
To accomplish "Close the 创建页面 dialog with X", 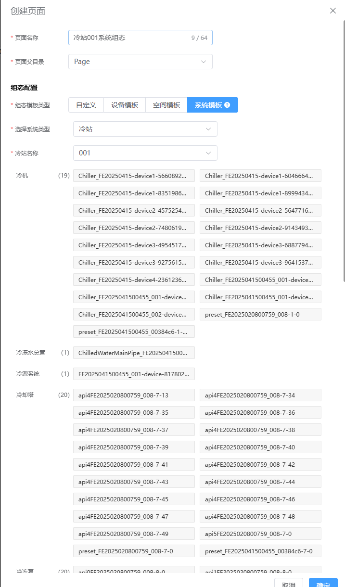I will point(333,11).
